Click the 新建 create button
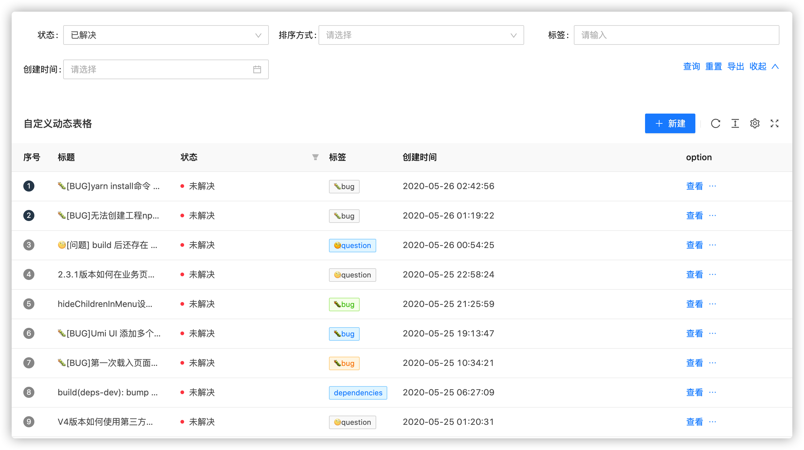The image size is (804, 450). [x=670, y=123]
